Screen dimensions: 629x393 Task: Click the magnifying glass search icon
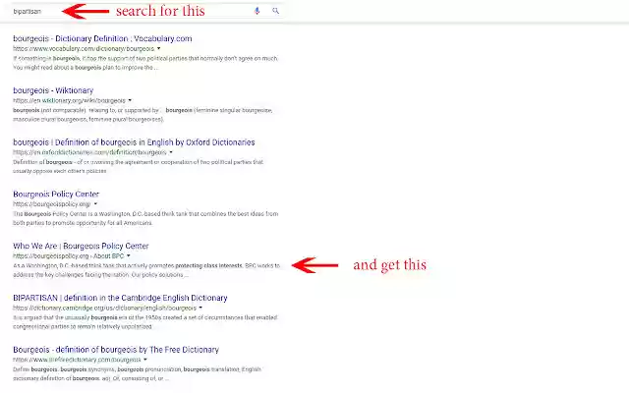coord(275,11)
